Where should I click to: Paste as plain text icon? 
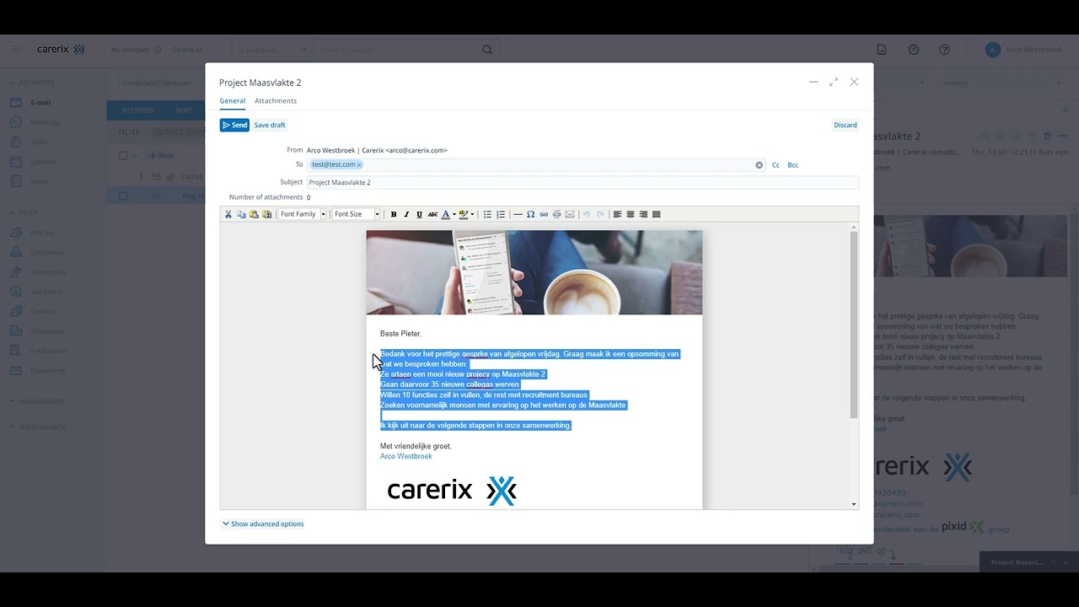click(x=267, y=214)
